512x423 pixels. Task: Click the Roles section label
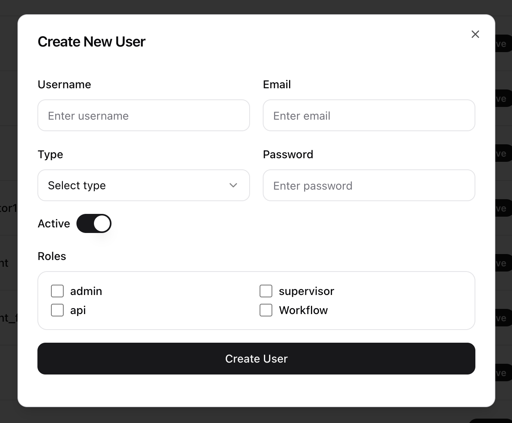click(x=52, y=256)
